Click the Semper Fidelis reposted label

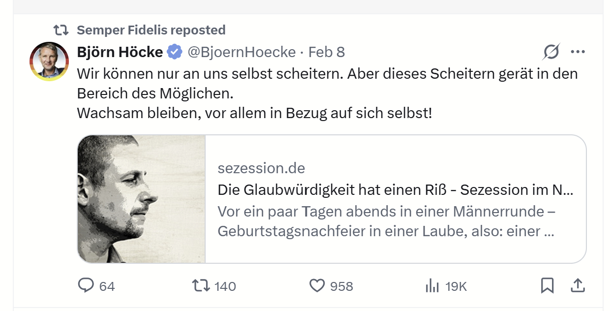[x=151, y=30]
